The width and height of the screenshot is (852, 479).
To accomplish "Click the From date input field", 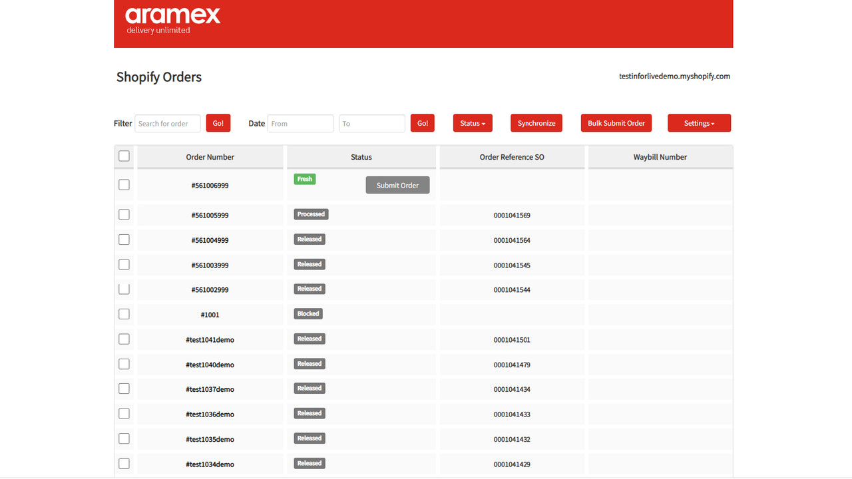I will (x=300, y=123).
